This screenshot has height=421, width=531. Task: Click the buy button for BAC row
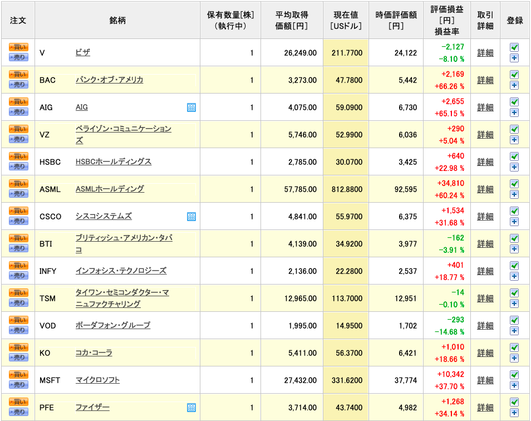click(18, 75)
